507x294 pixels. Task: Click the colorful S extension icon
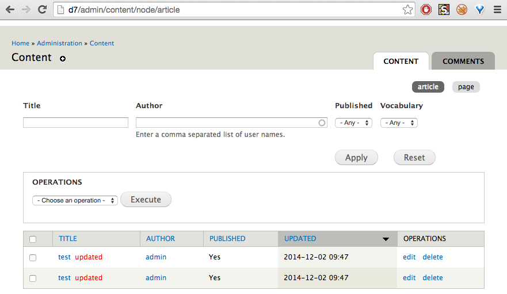[x=444, y=9]
